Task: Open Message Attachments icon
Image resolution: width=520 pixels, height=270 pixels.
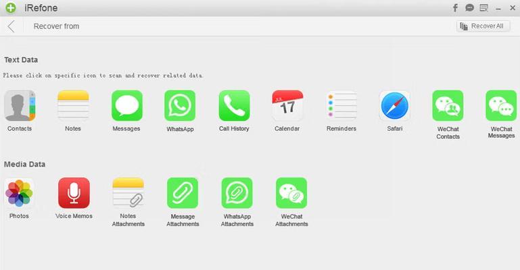Action: pyautogui.click(x=183, y=193)
